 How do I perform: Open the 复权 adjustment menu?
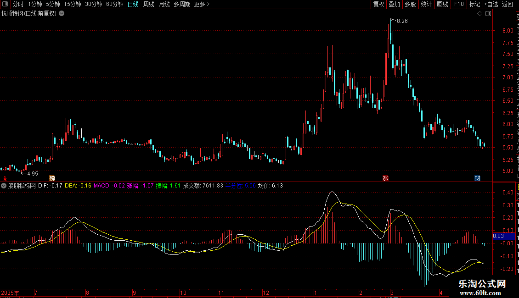coord(378,4)
